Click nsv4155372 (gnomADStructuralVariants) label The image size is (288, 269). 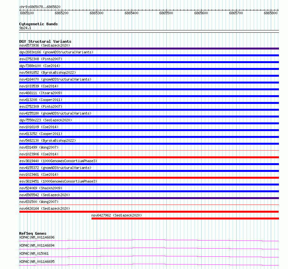pyautogui.click(x=55, y=168)
